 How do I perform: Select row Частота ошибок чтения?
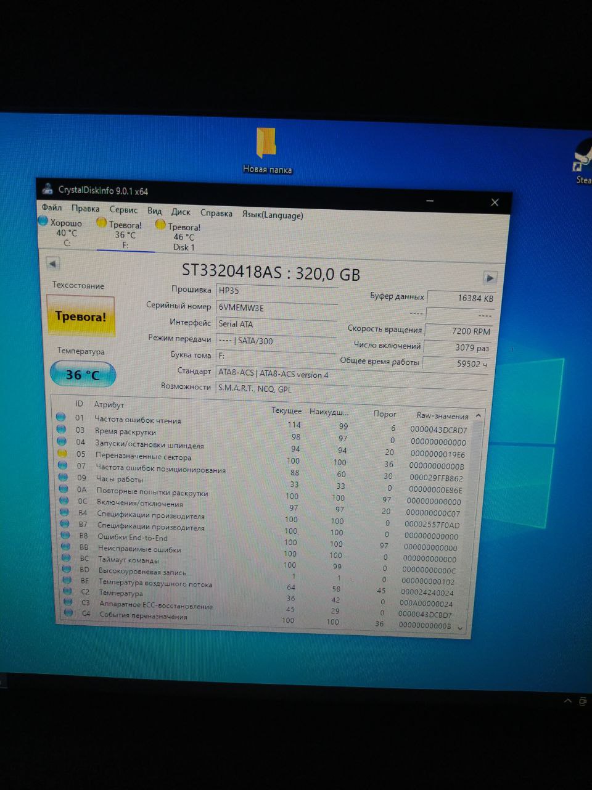pyautogui.click(x=263, y=423)
